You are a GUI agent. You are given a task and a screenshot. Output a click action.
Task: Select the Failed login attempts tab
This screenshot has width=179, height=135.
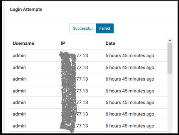coord(105,28)
